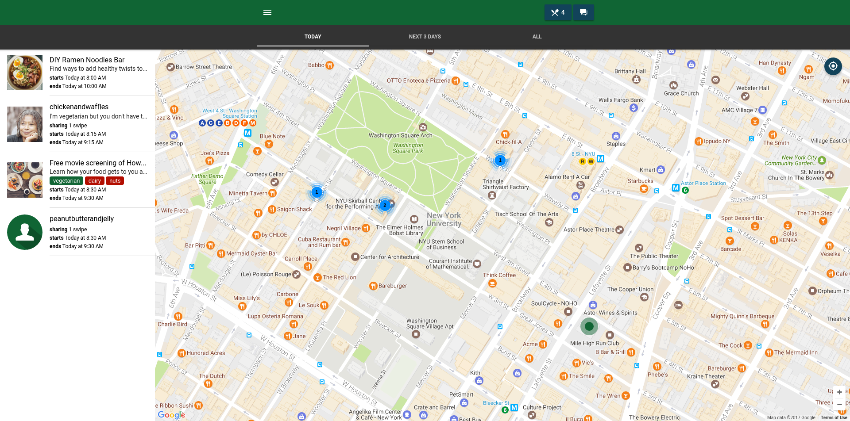Click cluster marker near Minetta Tavern
850x421 pixels.
(x=317, y=192)
